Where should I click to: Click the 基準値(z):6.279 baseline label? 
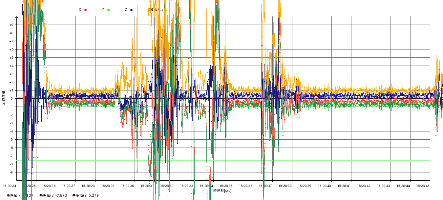click(85, 195)
